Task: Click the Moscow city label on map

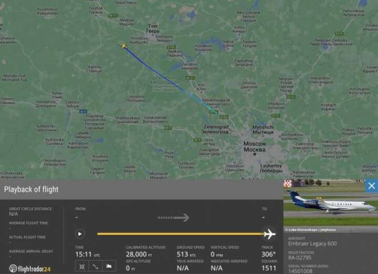Action: click(255, 147)
